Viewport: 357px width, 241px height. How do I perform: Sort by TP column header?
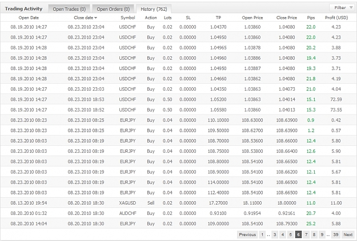coord(218,18)
